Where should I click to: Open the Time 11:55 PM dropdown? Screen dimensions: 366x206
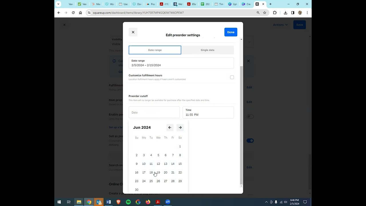click(x=208, y=112)
